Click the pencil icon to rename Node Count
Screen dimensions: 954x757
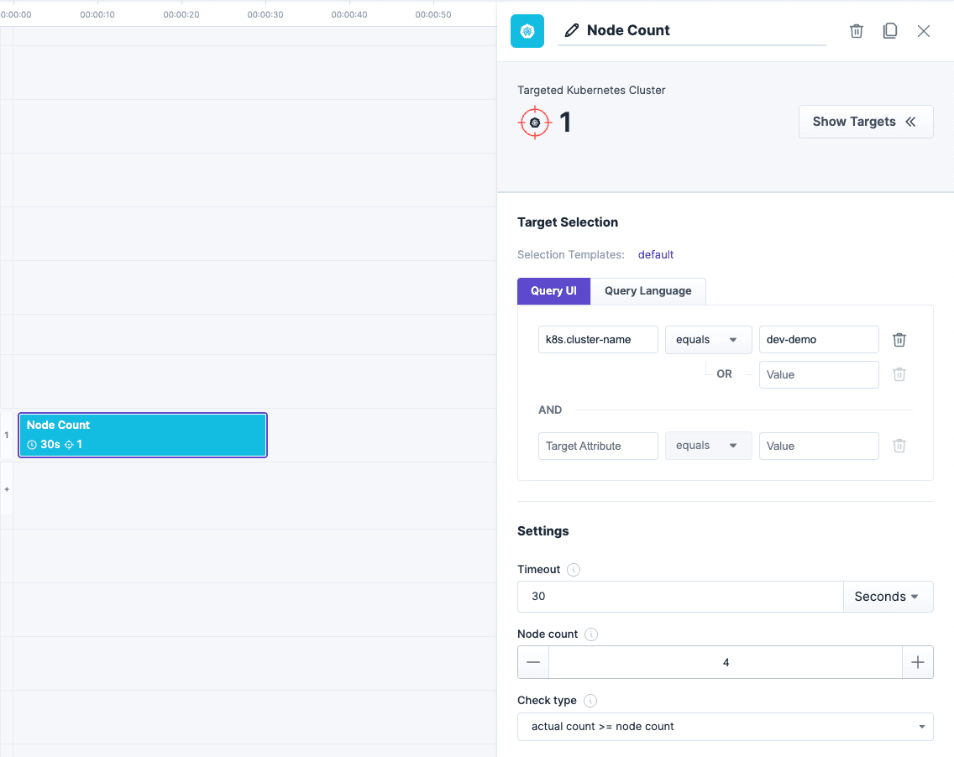572,30
